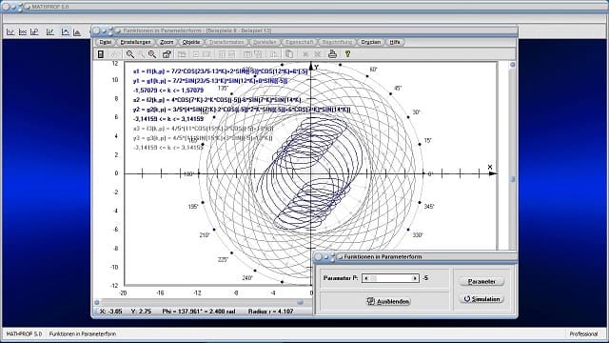The height and width of the screenshot is (343, 609).
Task: Click the disabled small magnifier icon
Action: pos(142,54)
